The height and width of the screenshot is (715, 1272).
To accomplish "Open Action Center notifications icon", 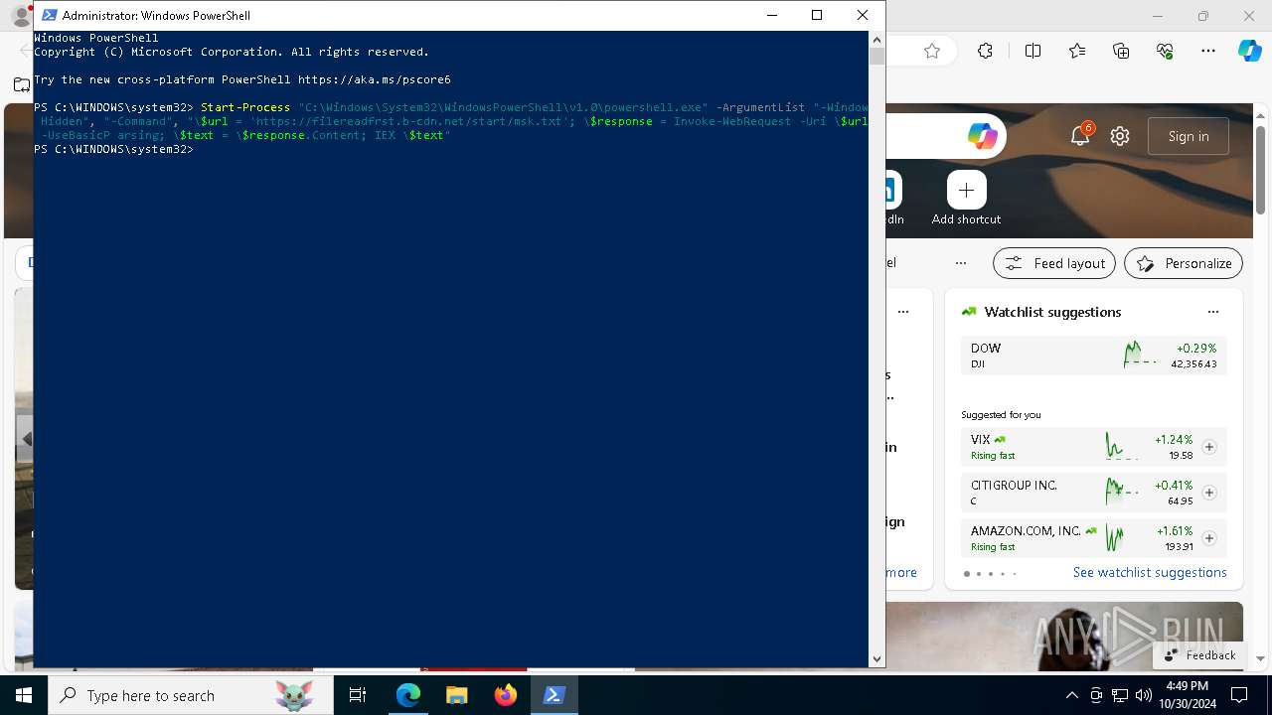I will (1239, 695).
